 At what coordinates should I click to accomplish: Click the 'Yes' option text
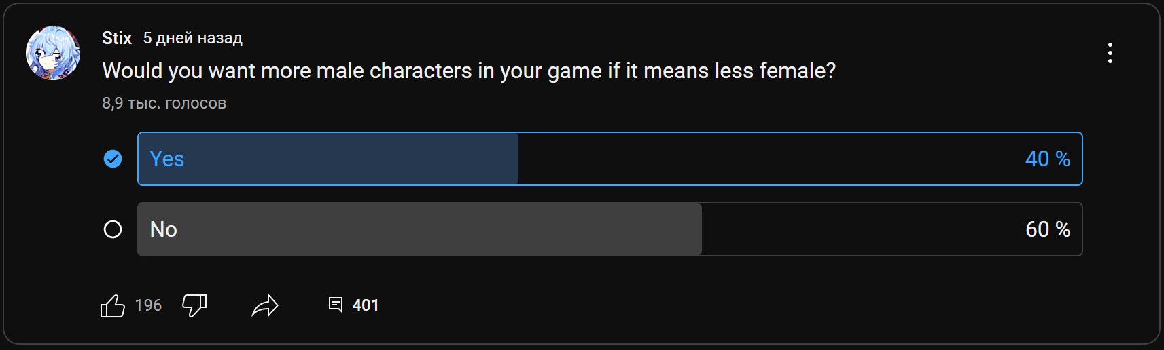pos(166,159)
